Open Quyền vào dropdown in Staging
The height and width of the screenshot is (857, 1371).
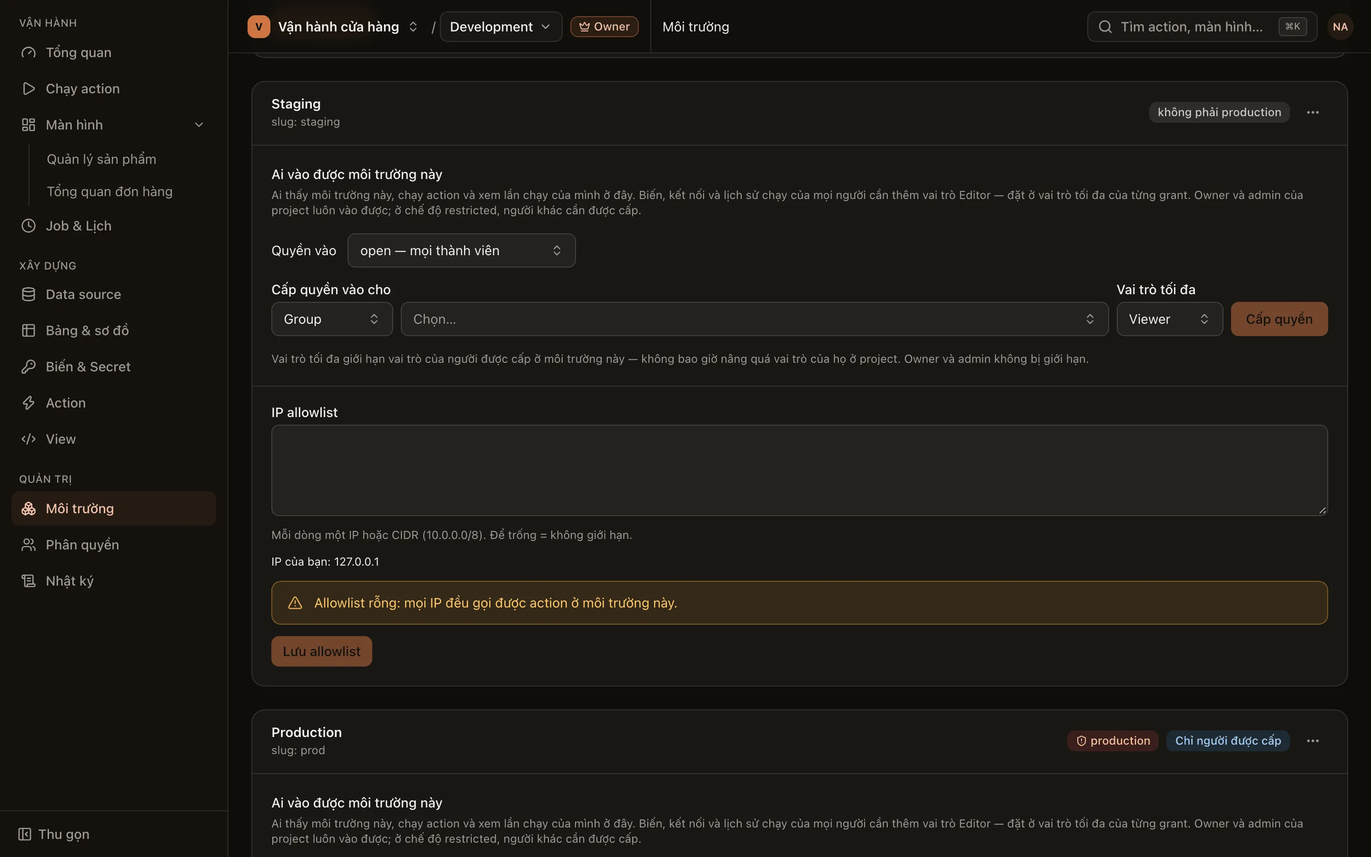461,250
